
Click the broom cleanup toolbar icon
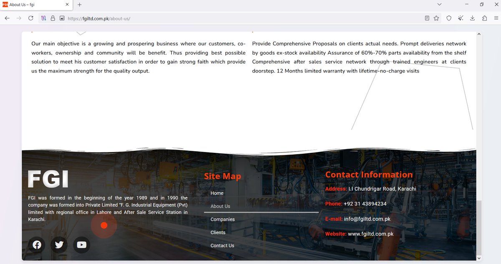click(x=461, y=18)
